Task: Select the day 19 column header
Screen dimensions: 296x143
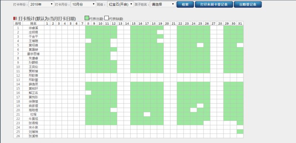Action: coord(160,24)
